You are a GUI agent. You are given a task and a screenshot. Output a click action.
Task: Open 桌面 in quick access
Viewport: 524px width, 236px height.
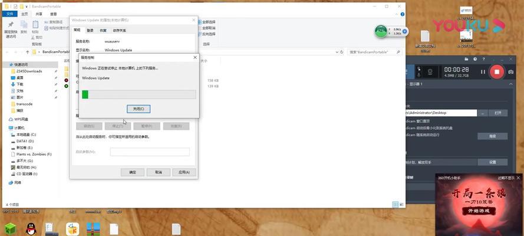click(19, 77)
